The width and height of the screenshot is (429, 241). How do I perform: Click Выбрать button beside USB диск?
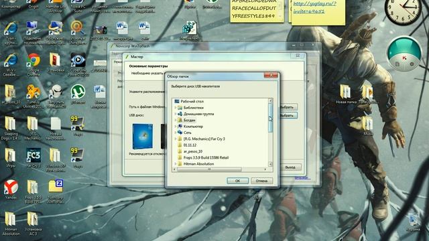[x=288, y=115]
